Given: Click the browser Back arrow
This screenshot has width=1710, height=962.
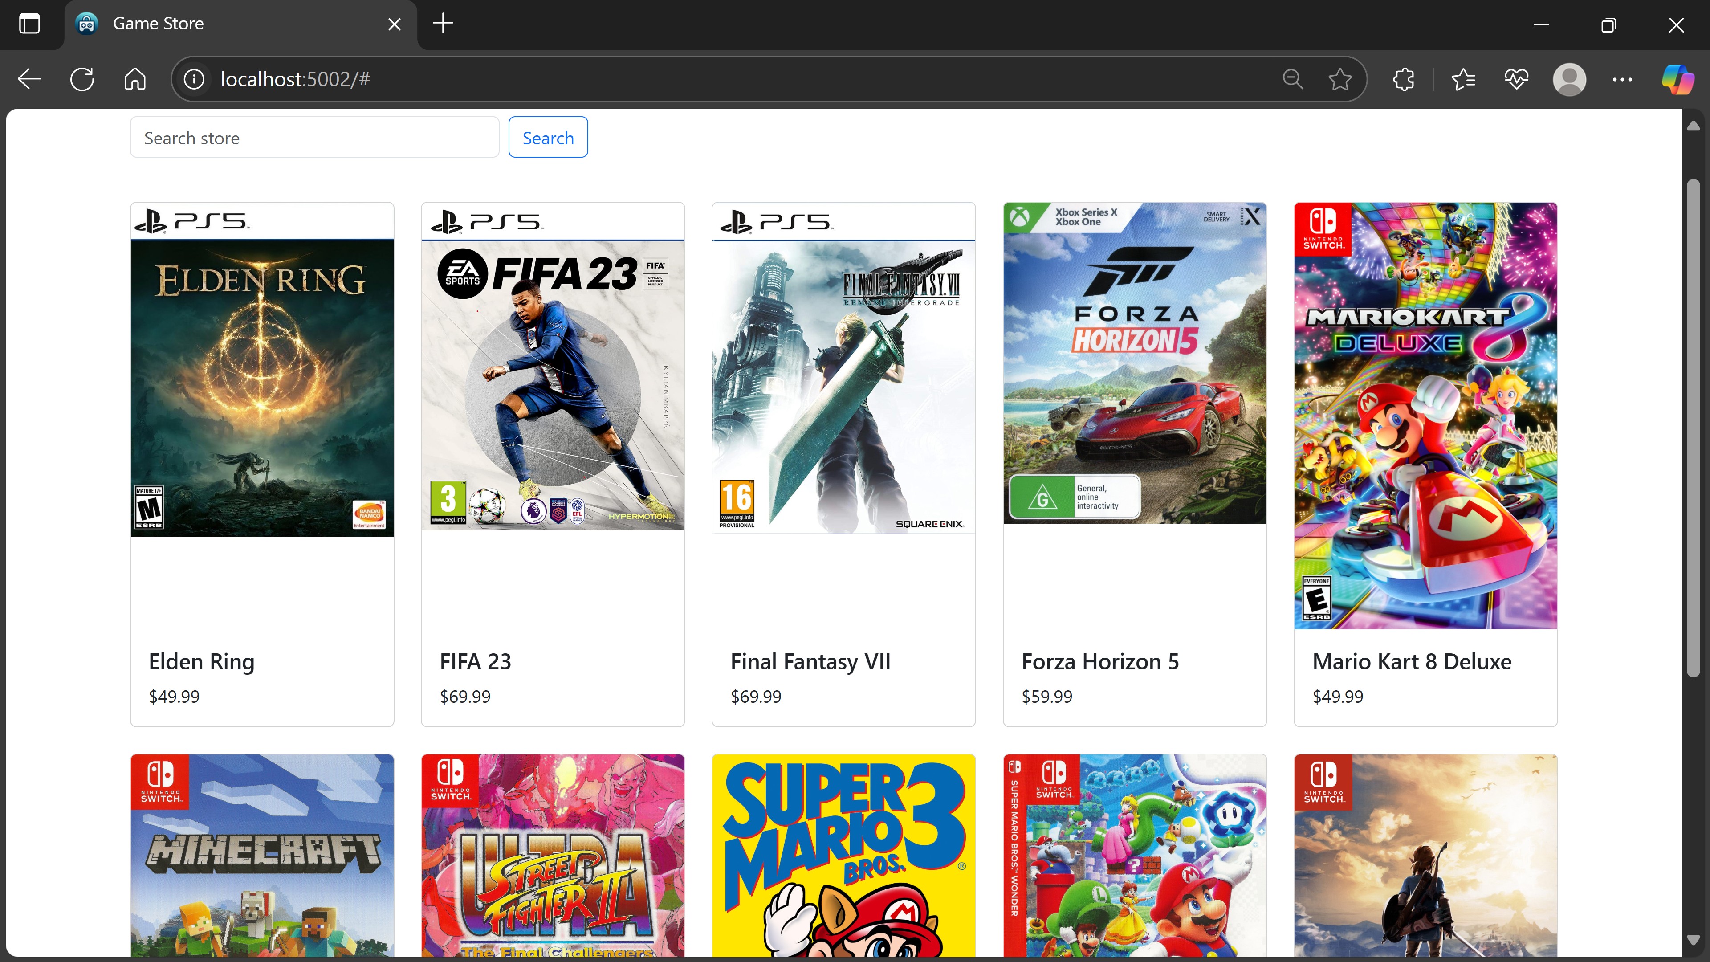Looking at the screenshot, I should (x=29, y=80).
